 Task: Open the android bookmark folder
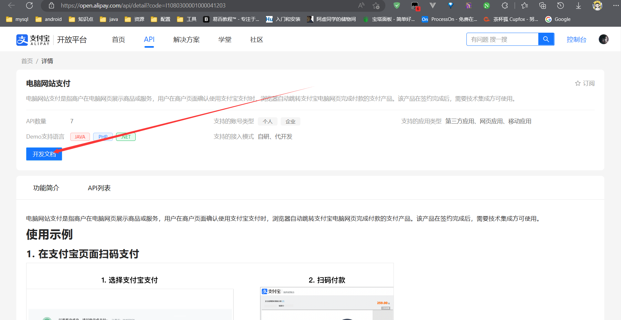coord(48,19)
